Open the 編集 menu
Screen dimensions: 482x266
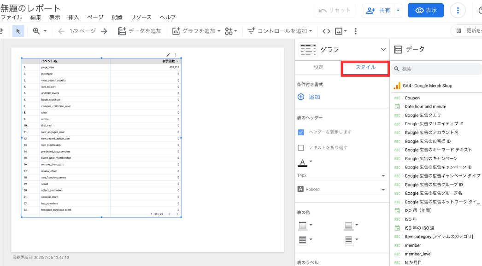pos(35,17)
